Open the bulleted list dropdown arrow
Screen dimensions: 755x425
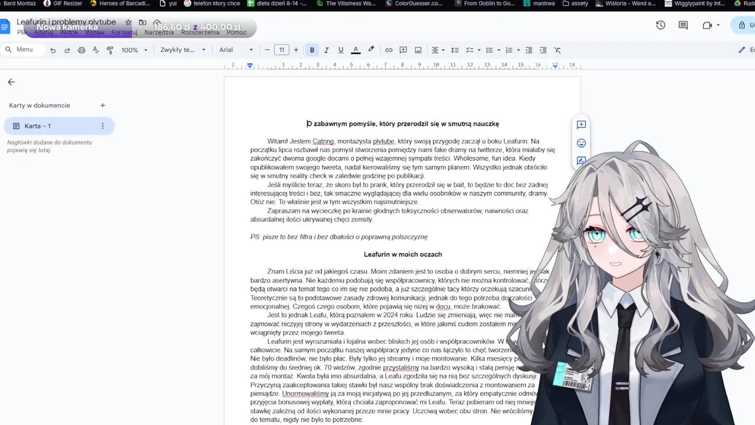[498, 50]
